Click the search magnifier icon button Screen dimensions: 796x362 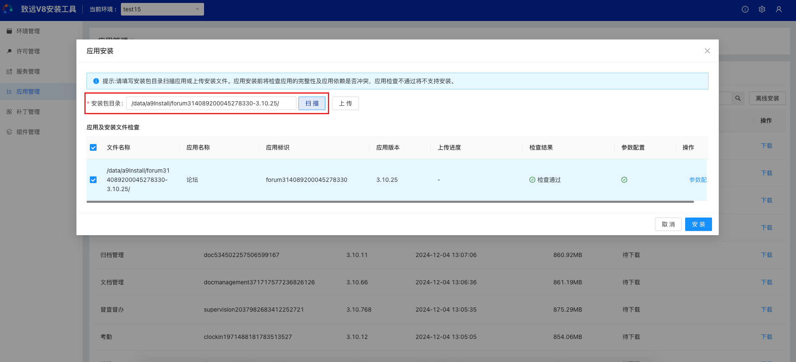(738, 98)
